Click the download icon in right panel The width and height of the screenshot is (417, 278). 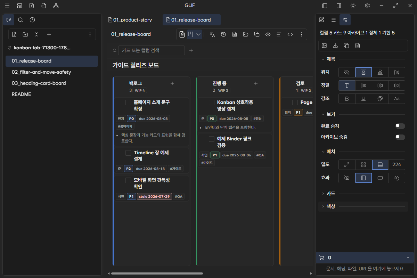(335, 46)
